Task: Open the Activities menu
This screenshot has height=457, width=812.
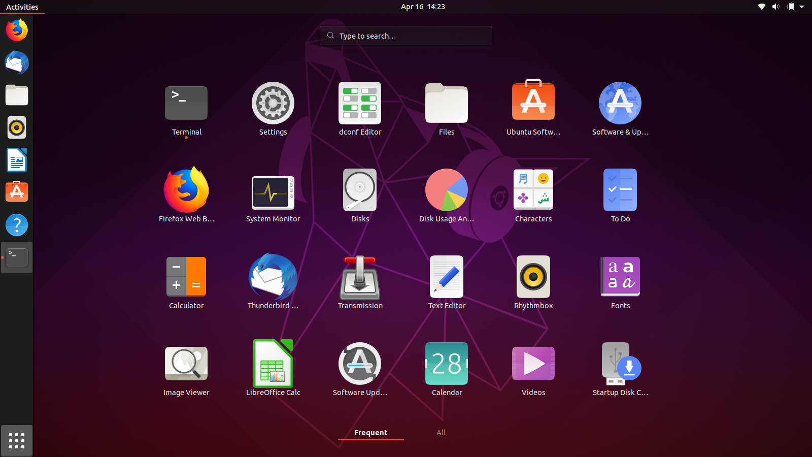Action: [x=22, y=7]
